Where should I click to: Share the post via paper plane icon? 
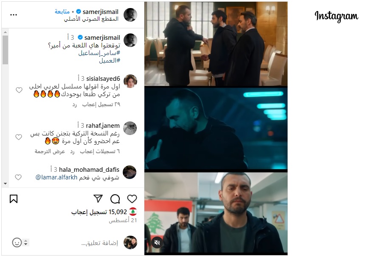[x=98, y=198]
